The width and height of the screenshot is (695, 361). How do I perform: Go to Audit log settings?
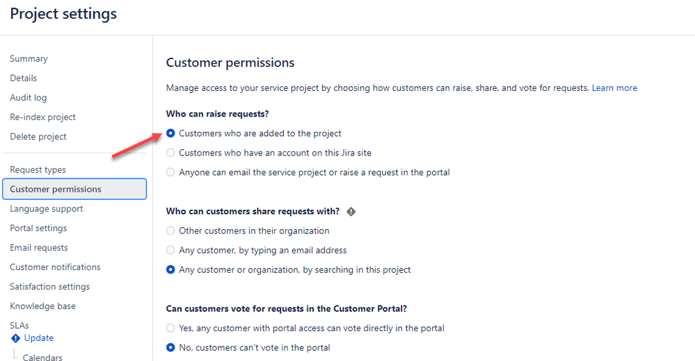tap(29, 97)
